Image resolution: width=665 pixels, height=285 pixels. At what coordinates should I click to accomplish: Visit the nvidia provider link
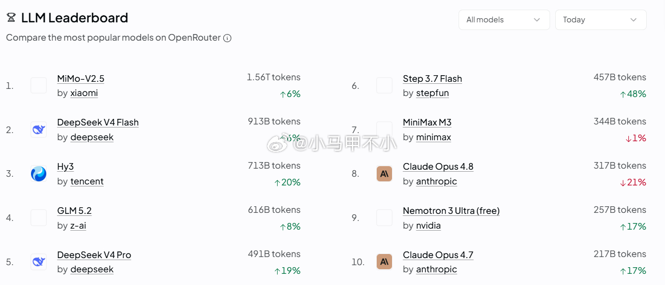coord(429,226)
